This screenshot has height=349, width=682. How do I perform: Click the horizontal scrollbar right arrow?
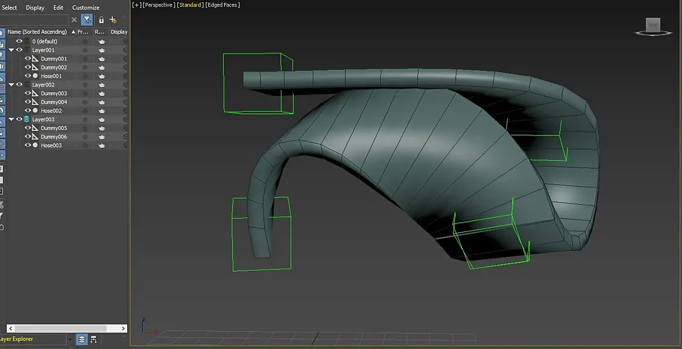(123, 328)
